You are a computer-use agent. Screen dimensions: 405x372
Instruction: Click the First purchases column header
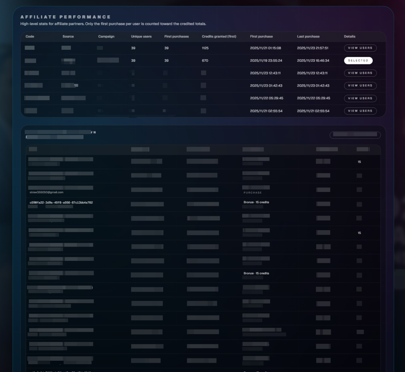(x=176, y=37)
